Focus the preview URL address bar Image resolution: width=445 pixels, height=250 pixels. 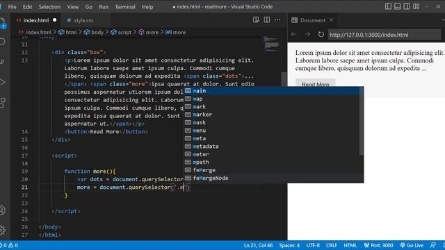385,35
